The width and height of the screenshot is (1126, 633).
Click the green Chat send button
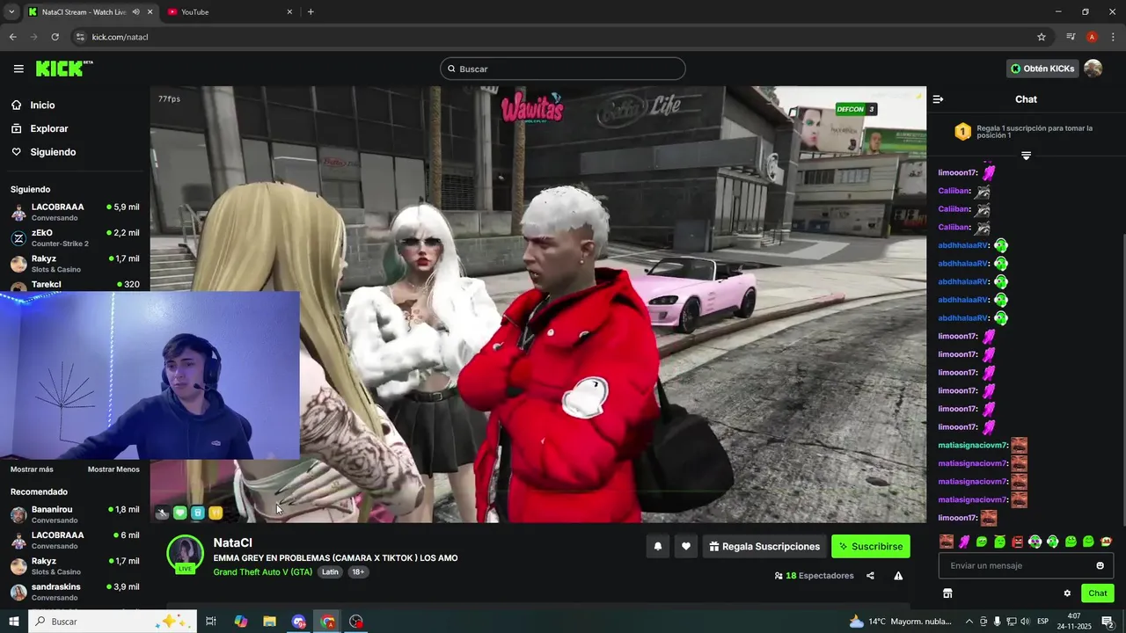(x=1098, y=593)
